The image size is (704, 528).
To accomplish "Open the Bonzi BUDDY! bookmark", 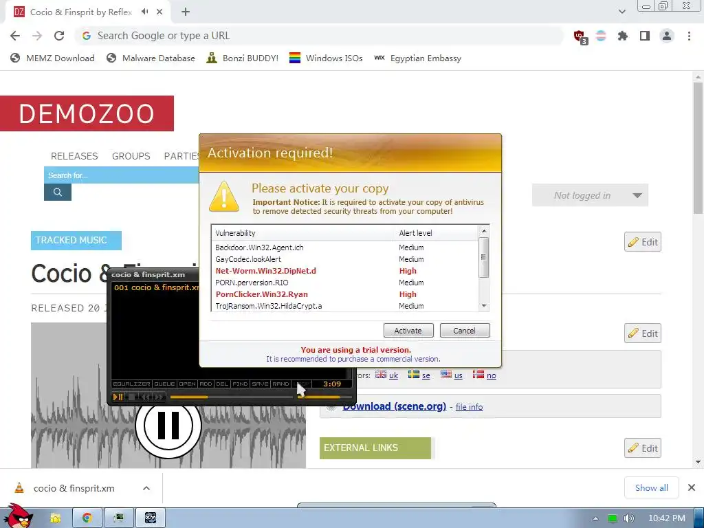I will pos(243,58).
